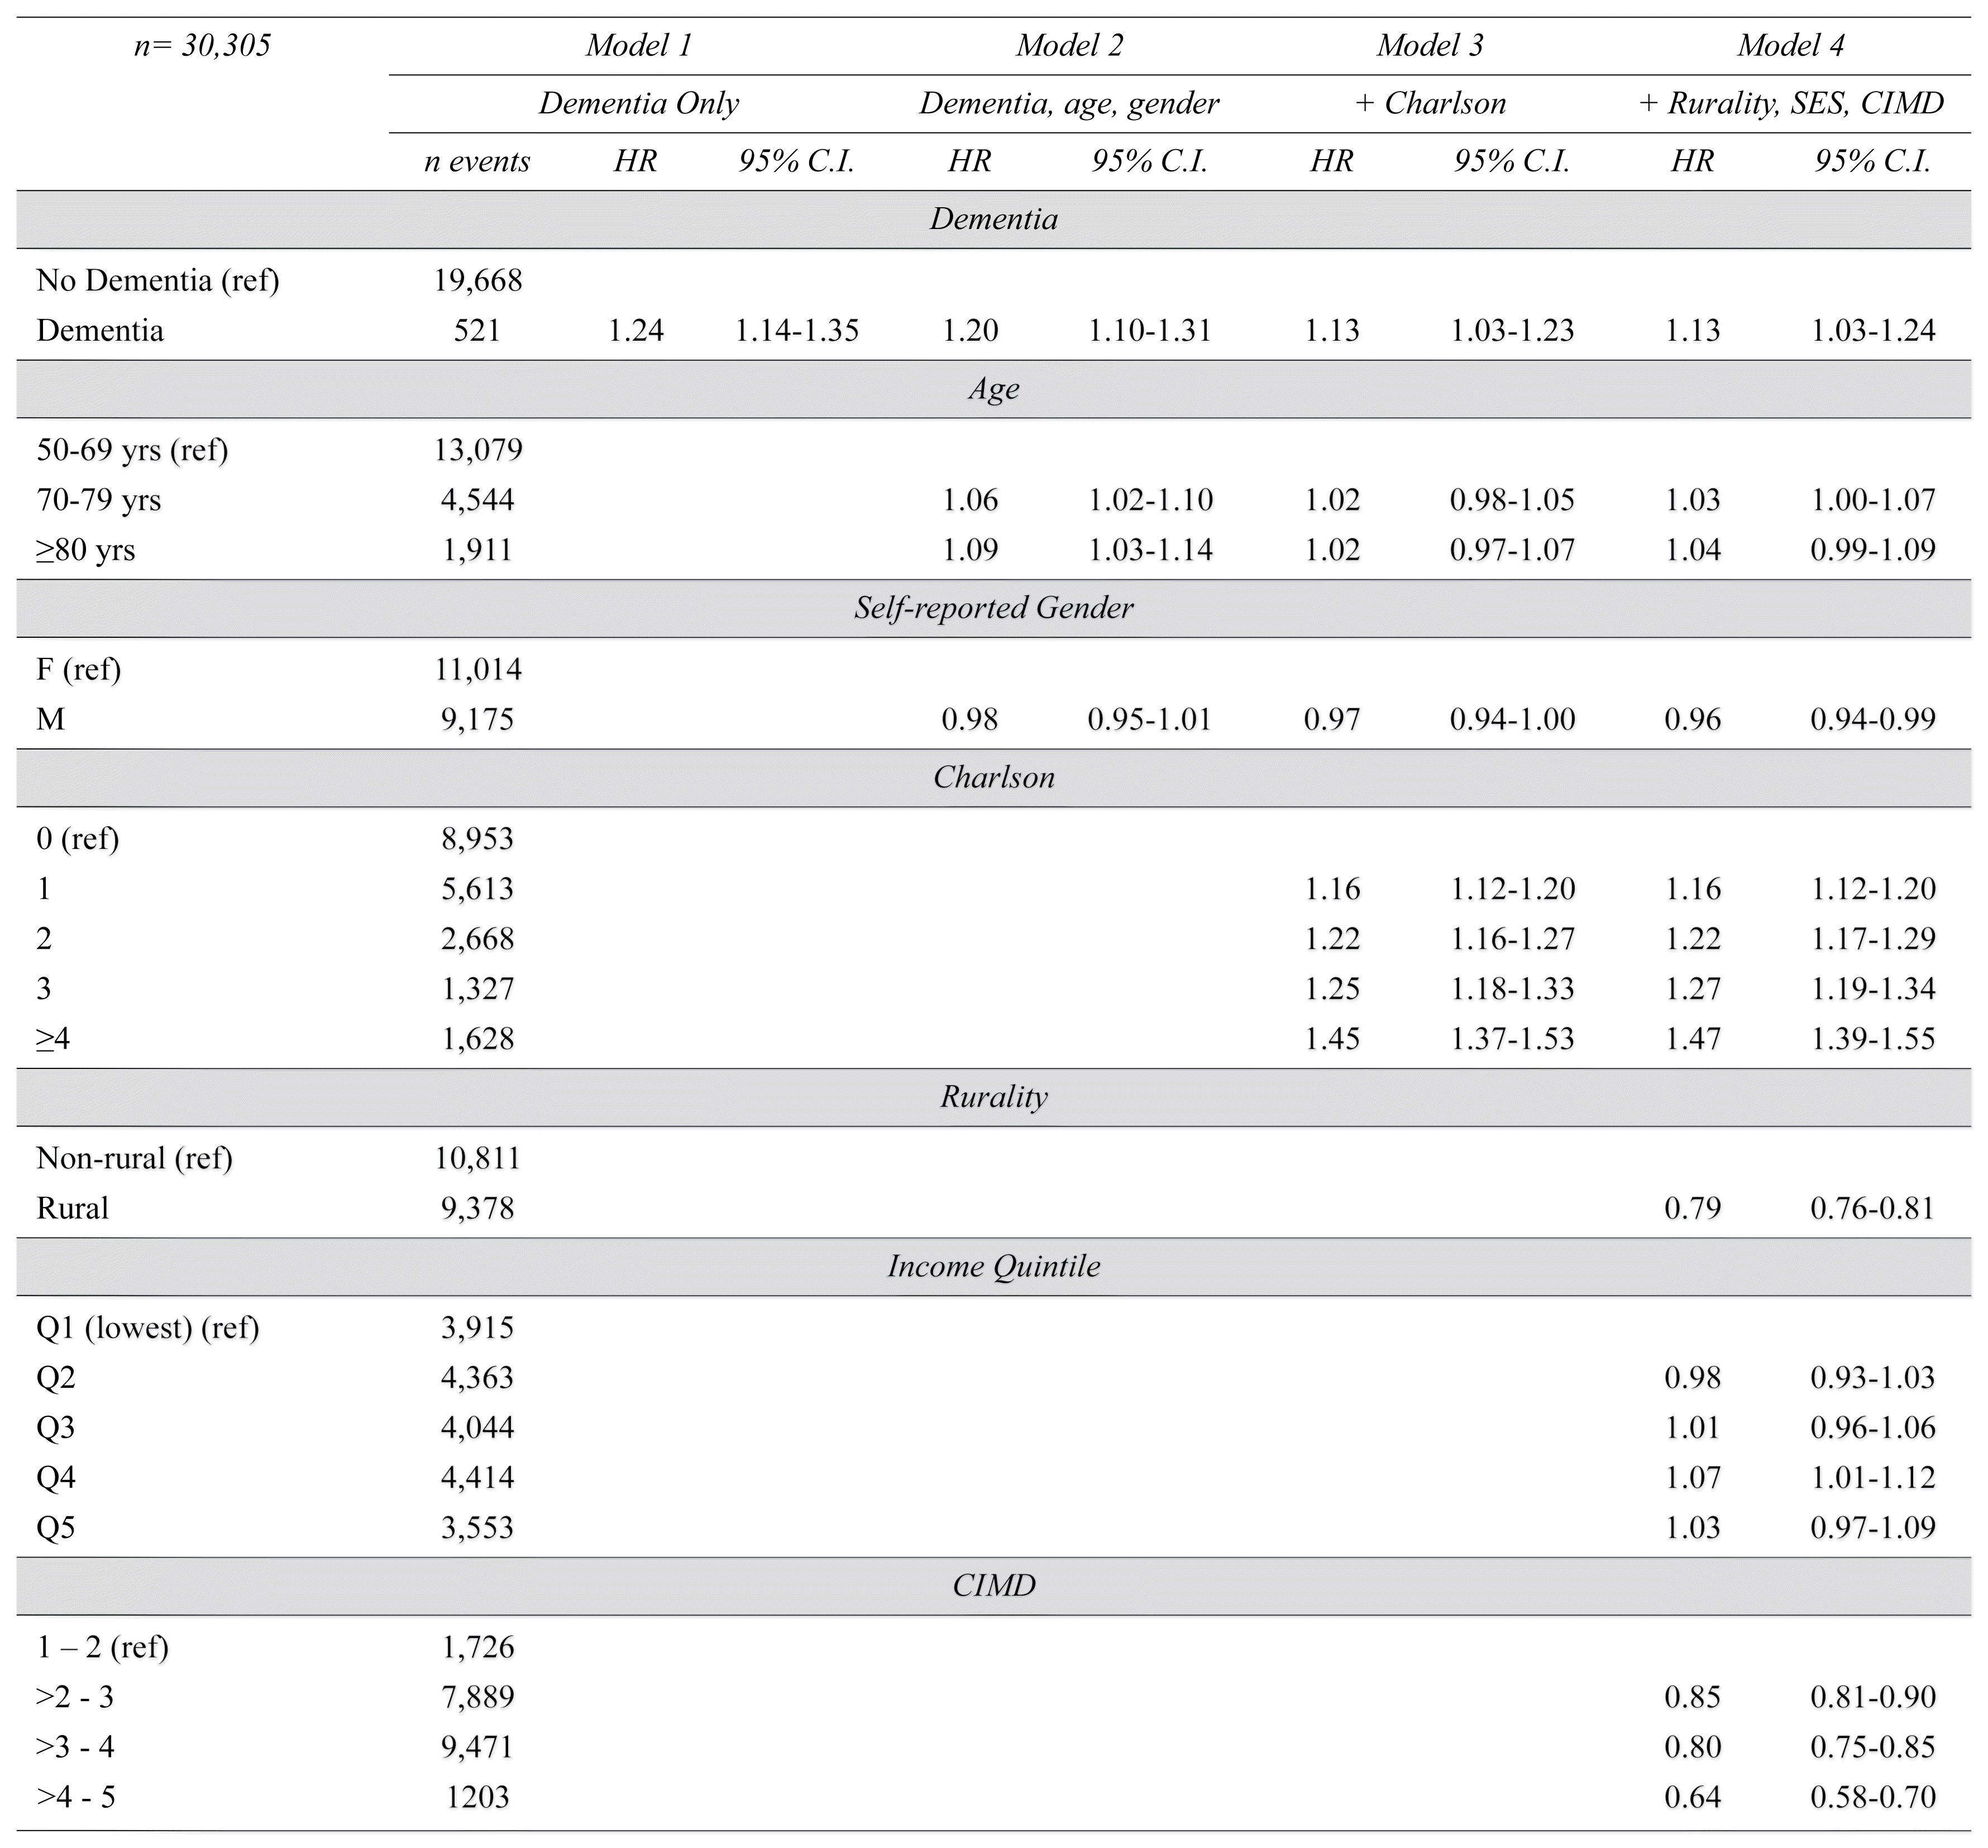
Task: Select the Rurality section header row
Action: click(x=993, y=1097)
